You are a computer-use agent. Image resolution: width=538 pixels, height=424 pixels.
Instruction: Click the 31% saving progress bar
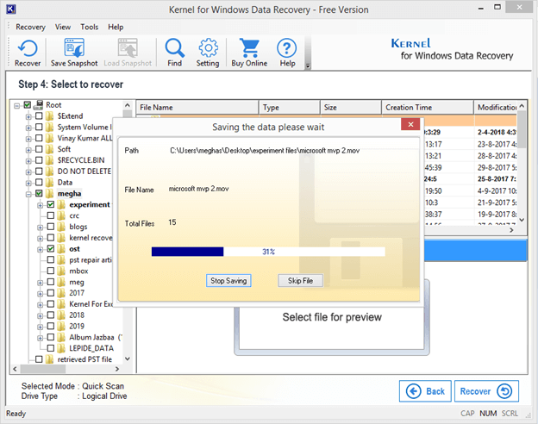[268, 252]
